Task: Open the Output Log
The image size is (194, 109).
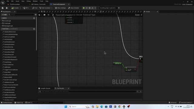Action: 19,103
